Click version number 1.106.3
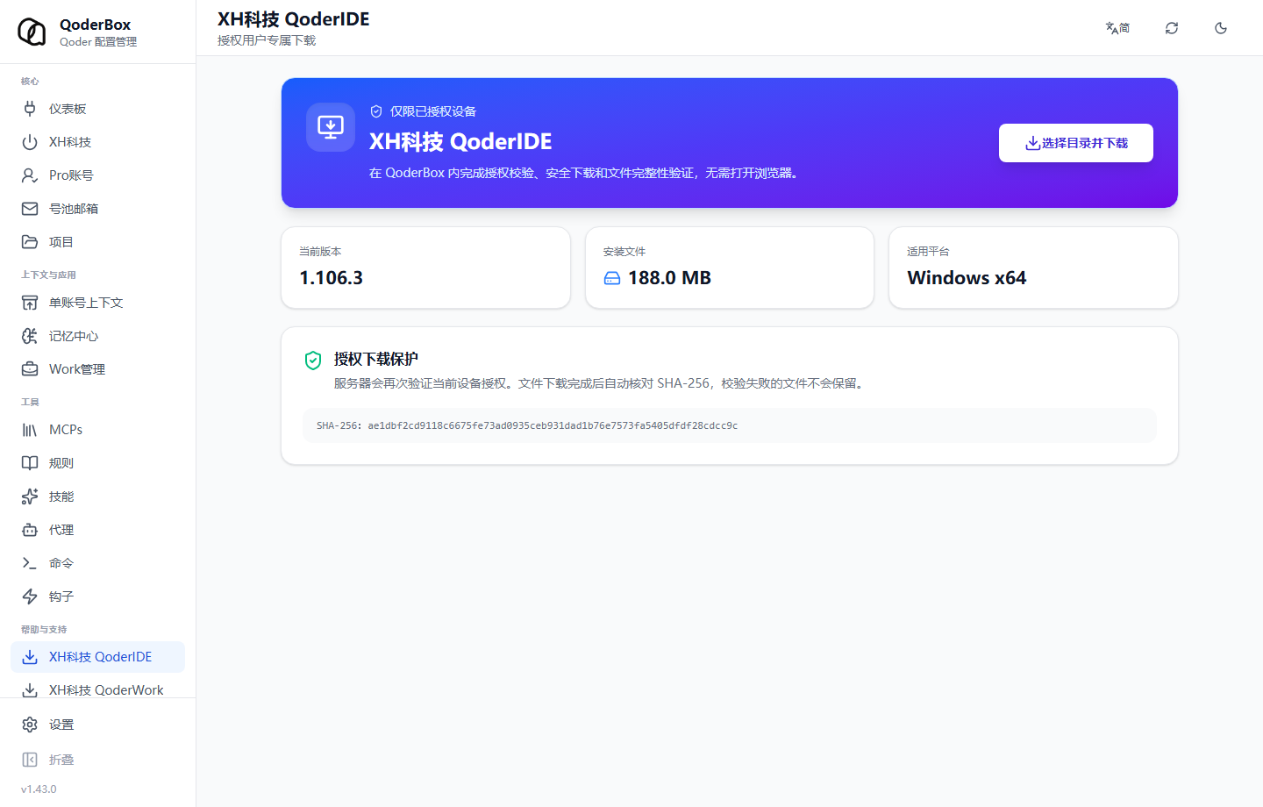The height and width of the screenshot is (807, 1263). click(x=332, y=278)
